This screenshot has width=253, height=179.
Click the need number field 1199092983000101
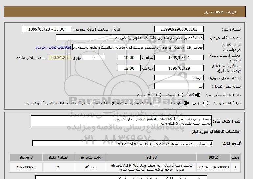[x=179, y=29]
